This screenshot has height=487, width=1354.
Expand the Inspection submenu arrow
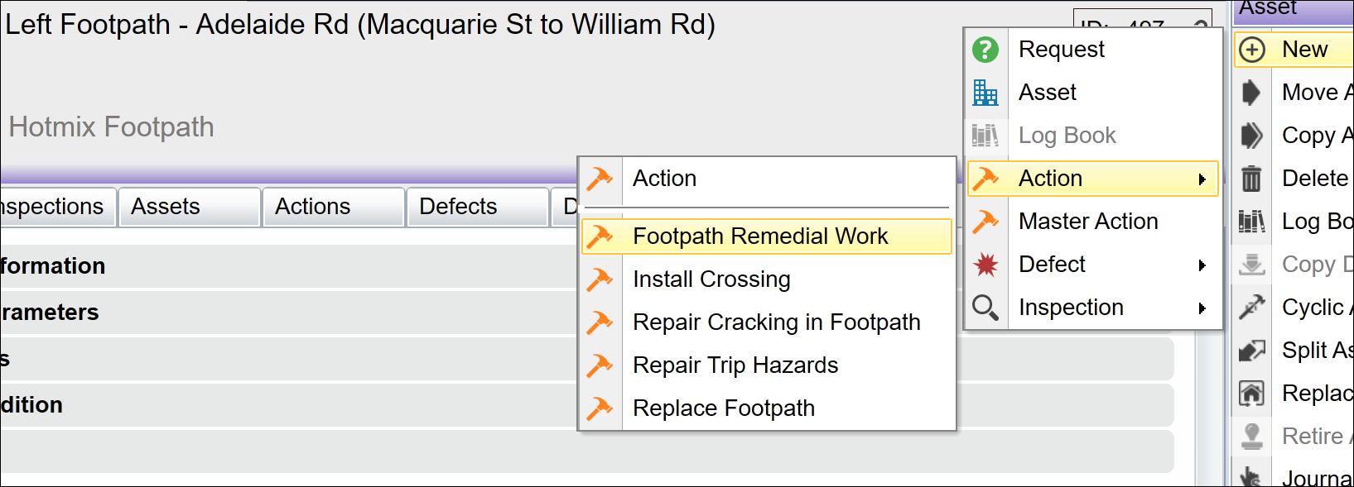(1202, 308)
